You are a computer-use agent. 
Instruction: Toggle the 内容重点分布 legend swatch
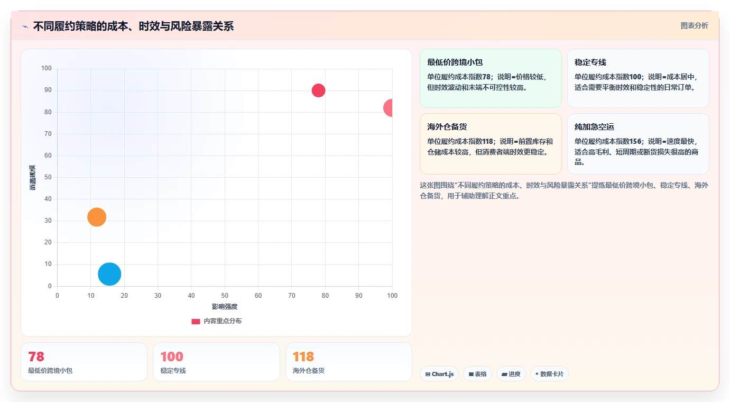click(196, 321)
